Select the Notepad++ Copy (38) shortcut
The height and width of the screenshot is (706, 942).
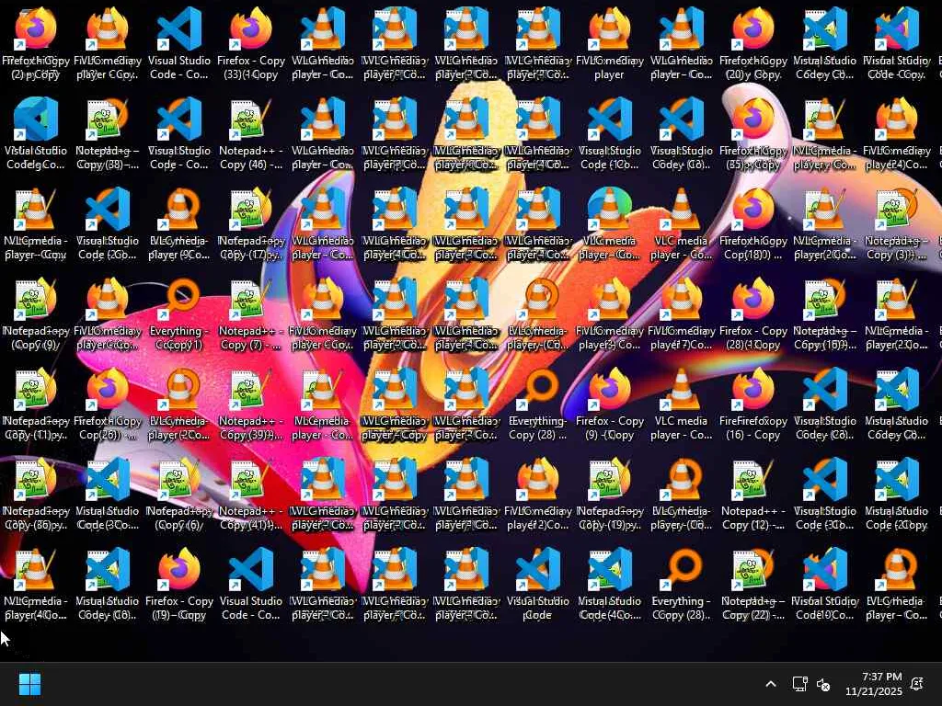click(108, 134)
